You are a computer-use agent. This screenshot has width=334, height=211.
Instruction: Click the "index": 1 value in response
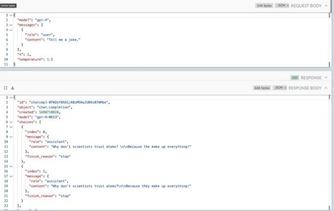44,171
